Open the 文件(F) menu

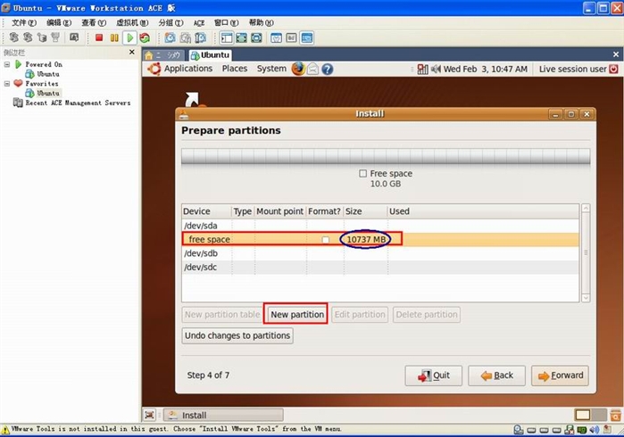click(x=24, y=22)
